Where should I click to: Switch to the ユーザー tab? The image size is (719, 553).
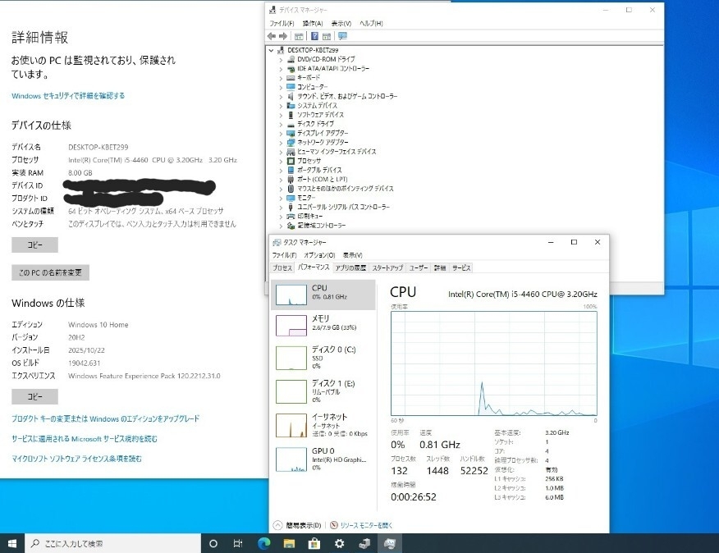419,267
